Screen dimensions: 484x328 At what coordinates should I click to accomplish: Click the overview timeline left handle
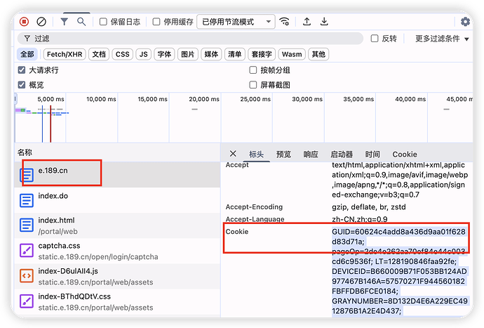point(15,99)
